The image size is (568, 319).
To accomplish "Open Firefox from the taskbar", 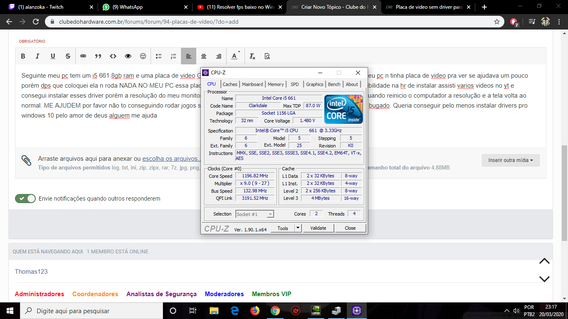I will [x=255, y=311].
